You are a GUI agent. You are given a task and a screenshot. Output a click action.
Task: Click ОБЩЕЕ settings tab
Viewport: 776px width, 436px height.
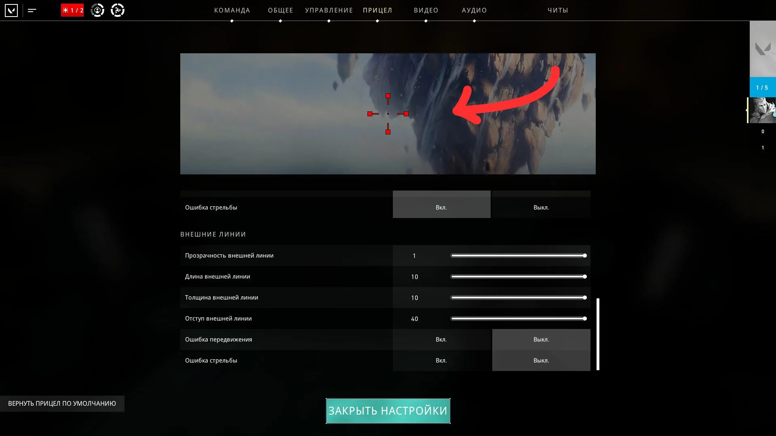[x=280, y=10]
